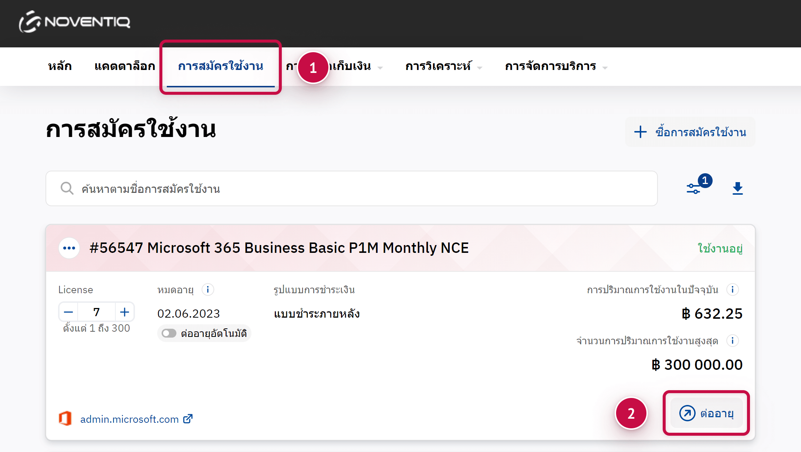Open the three-dots subscription menu
This screenshot has height=452, width=801.
69,248
